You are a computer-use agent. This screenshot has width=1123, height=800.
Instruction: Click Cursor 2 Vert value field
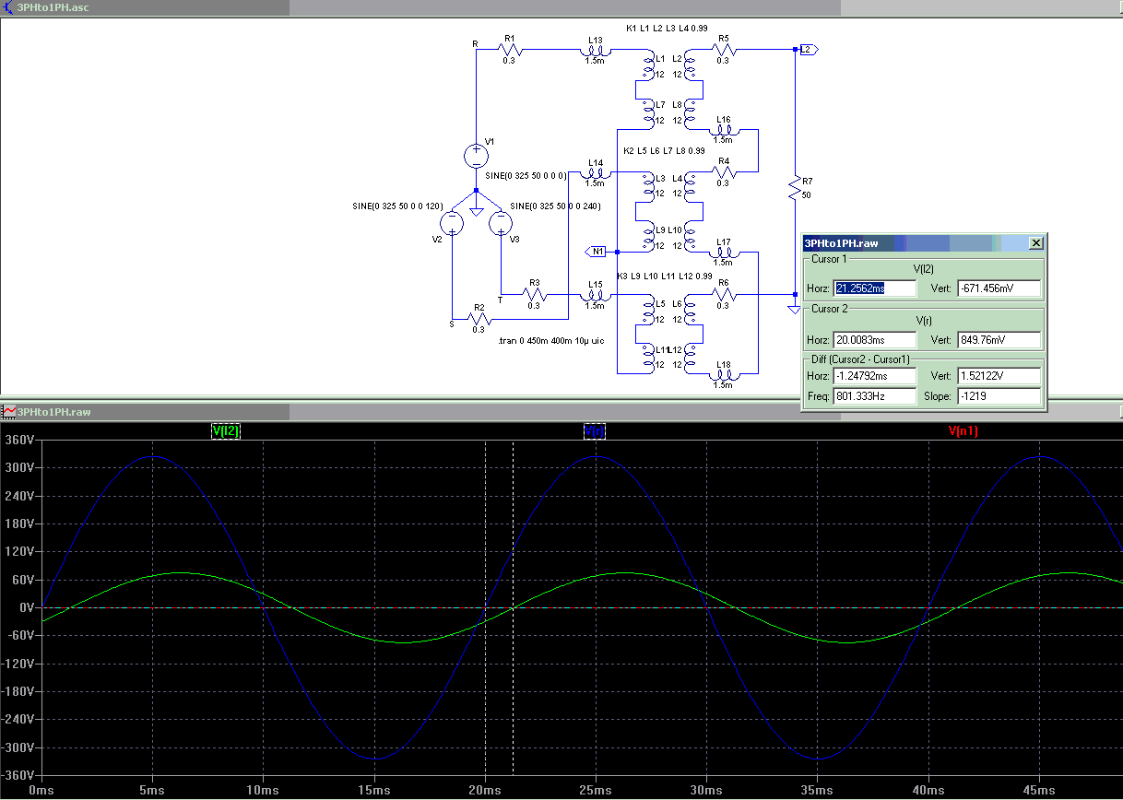click(x=999, y=339)
